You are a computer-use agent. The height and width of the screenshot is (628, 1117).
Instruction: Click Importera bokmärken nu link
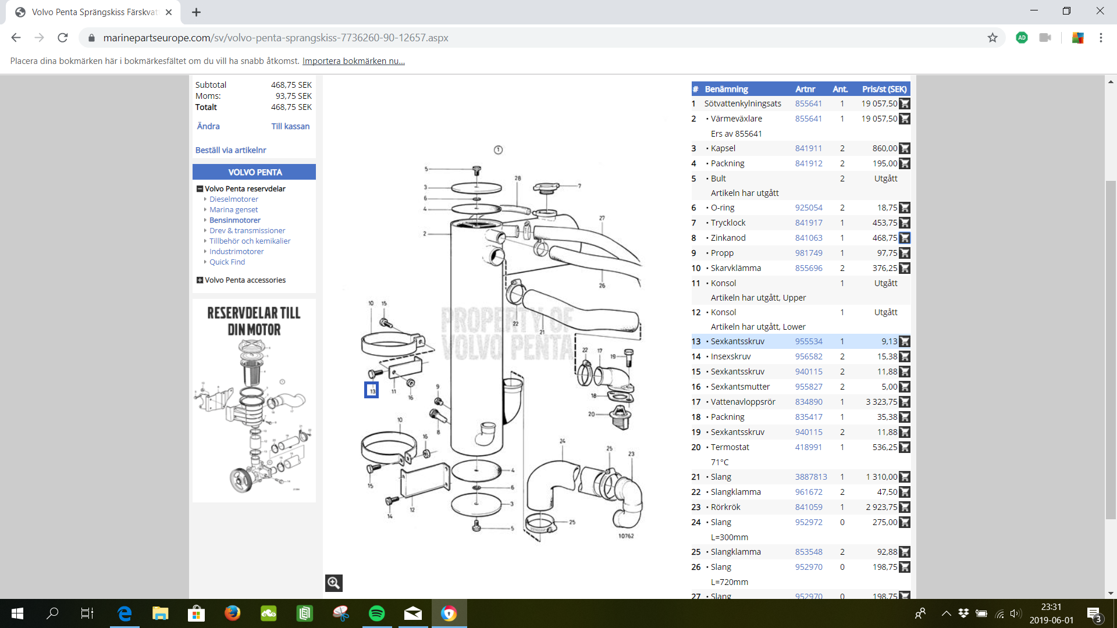tap(354, 61)
